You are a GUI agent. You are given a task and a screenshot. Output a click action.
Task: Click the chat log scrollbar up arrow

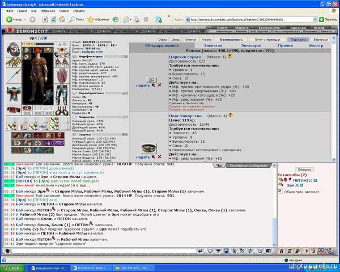(274, 165)
